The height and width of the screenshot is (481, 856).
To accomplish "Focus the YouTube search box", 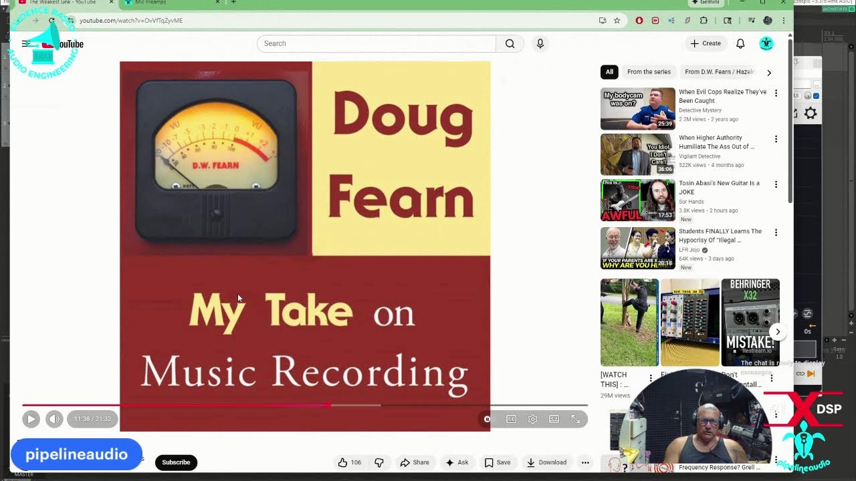I will click(x=377, y=43).
